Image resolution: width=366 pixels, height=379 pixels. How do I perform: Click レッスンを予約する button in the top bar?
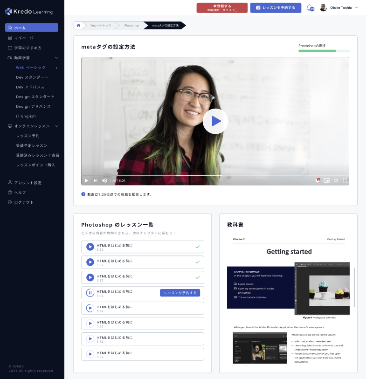tap(276, 7)
